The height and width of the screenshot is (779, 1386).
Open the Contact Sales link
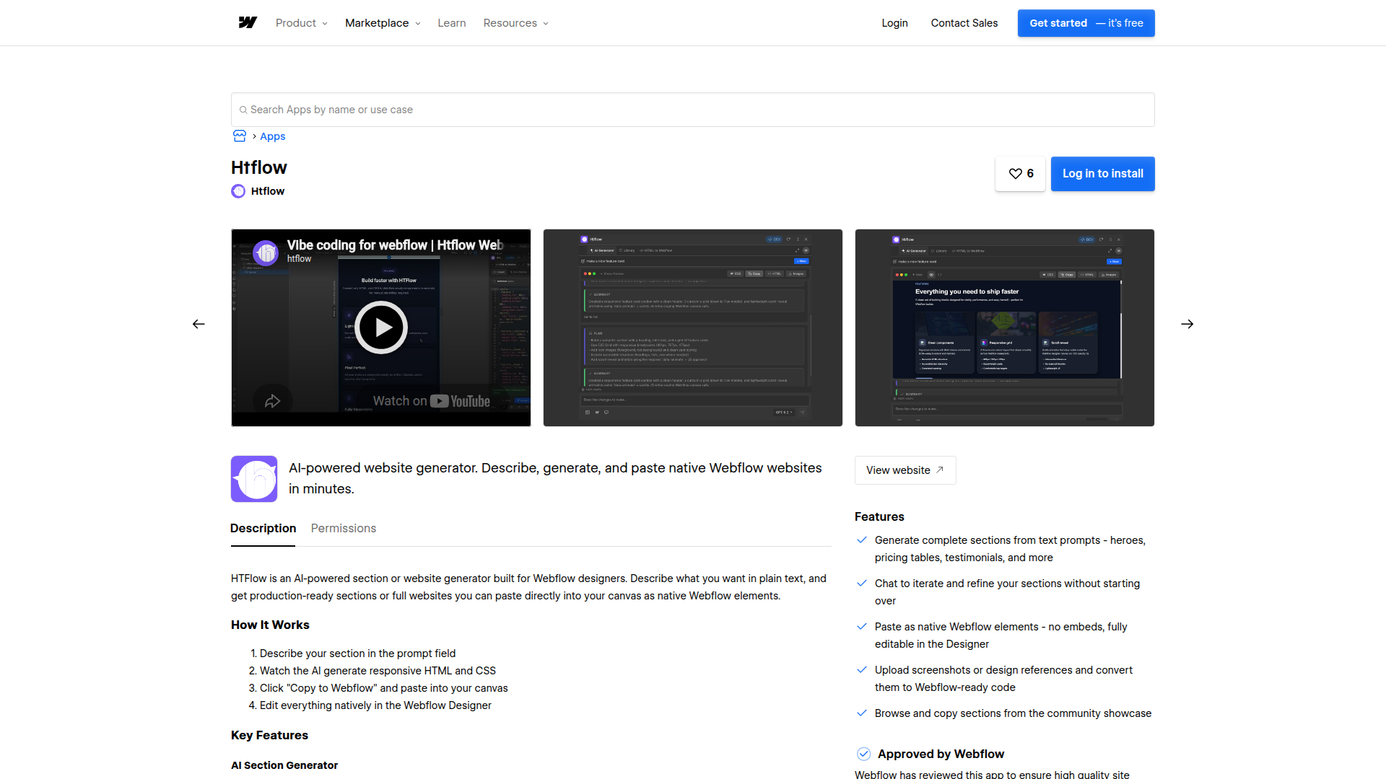click(x=964, y=23)
